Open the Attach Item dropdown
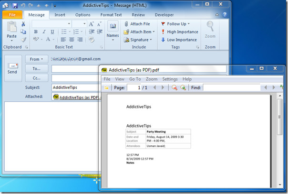288x194 pixels. pos(139,32)
